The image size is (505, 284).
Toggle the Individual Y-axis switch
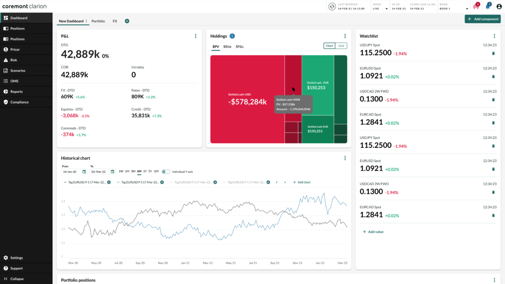pos(166,172)
